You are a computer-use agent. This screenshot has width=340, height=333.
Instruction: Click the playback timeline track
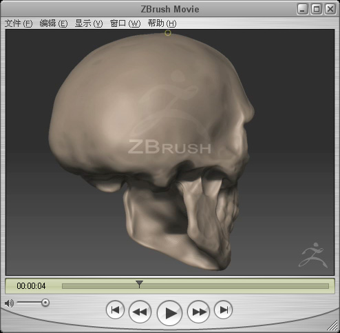coord(195,286)
